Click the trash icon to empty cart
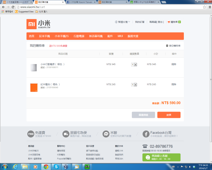The width and height of the screenshot is (212, 170). (167, 46)
